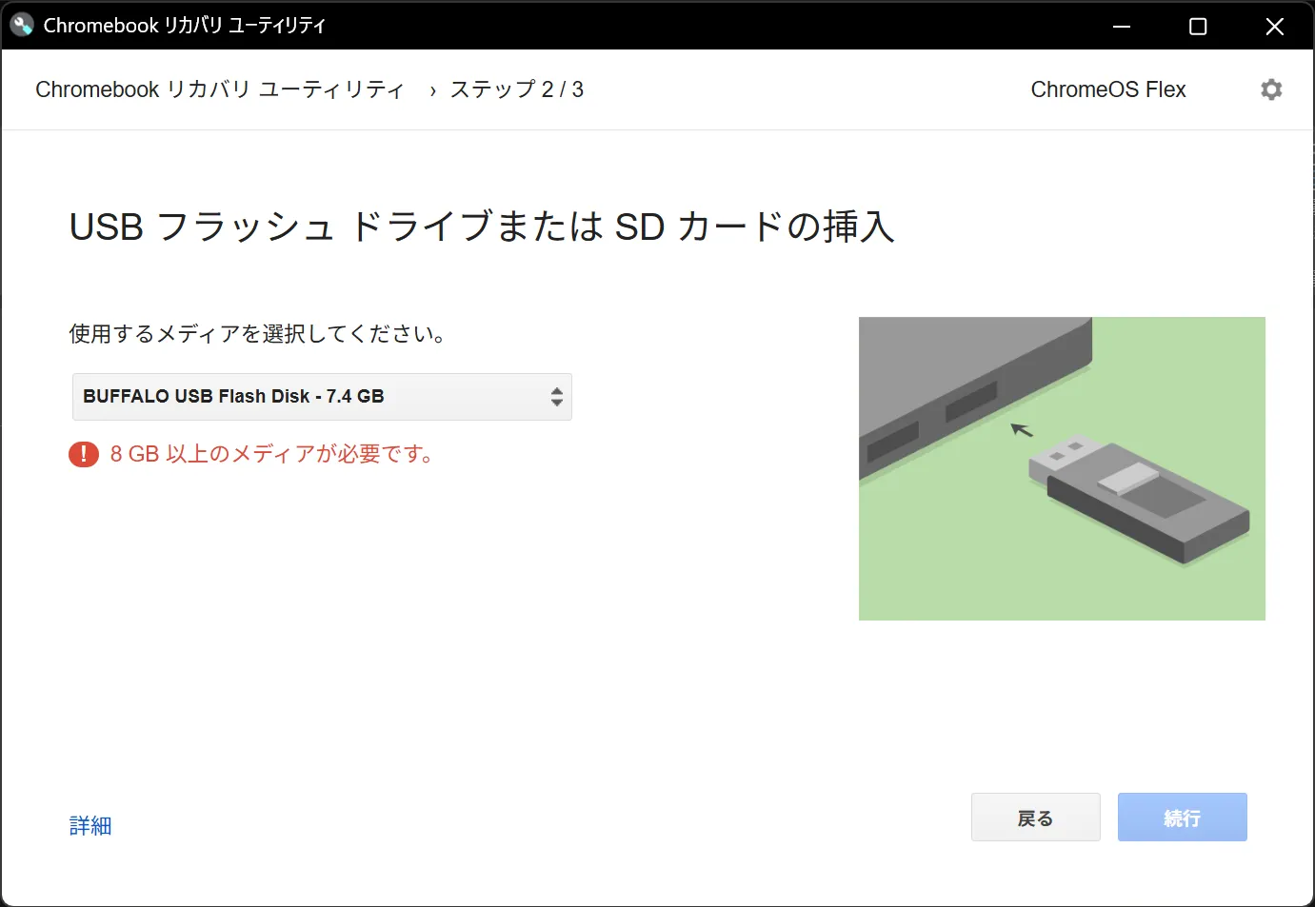Click the Chromebook recovery utility title bar icon
1315x907 pixels.
(20, 25)
